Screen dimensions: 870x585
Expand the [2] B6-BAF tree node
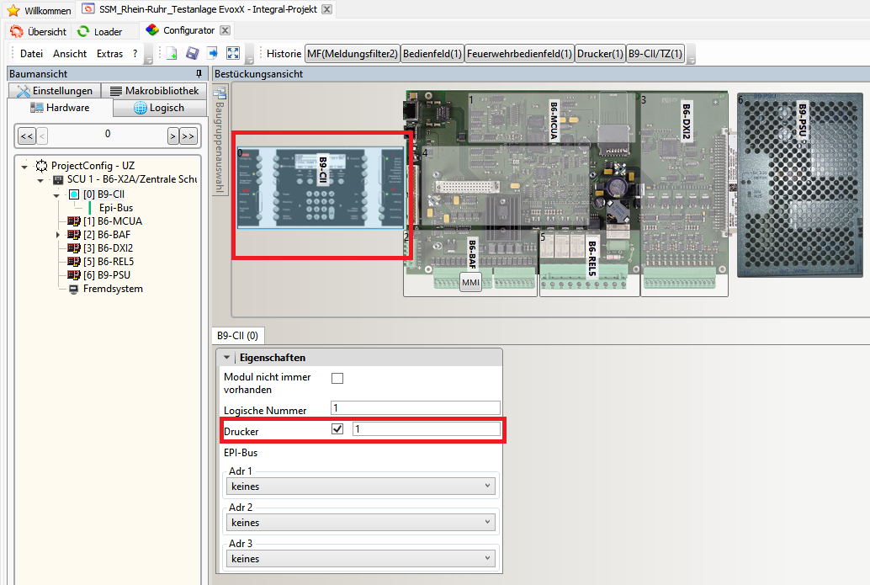[58, 235]
